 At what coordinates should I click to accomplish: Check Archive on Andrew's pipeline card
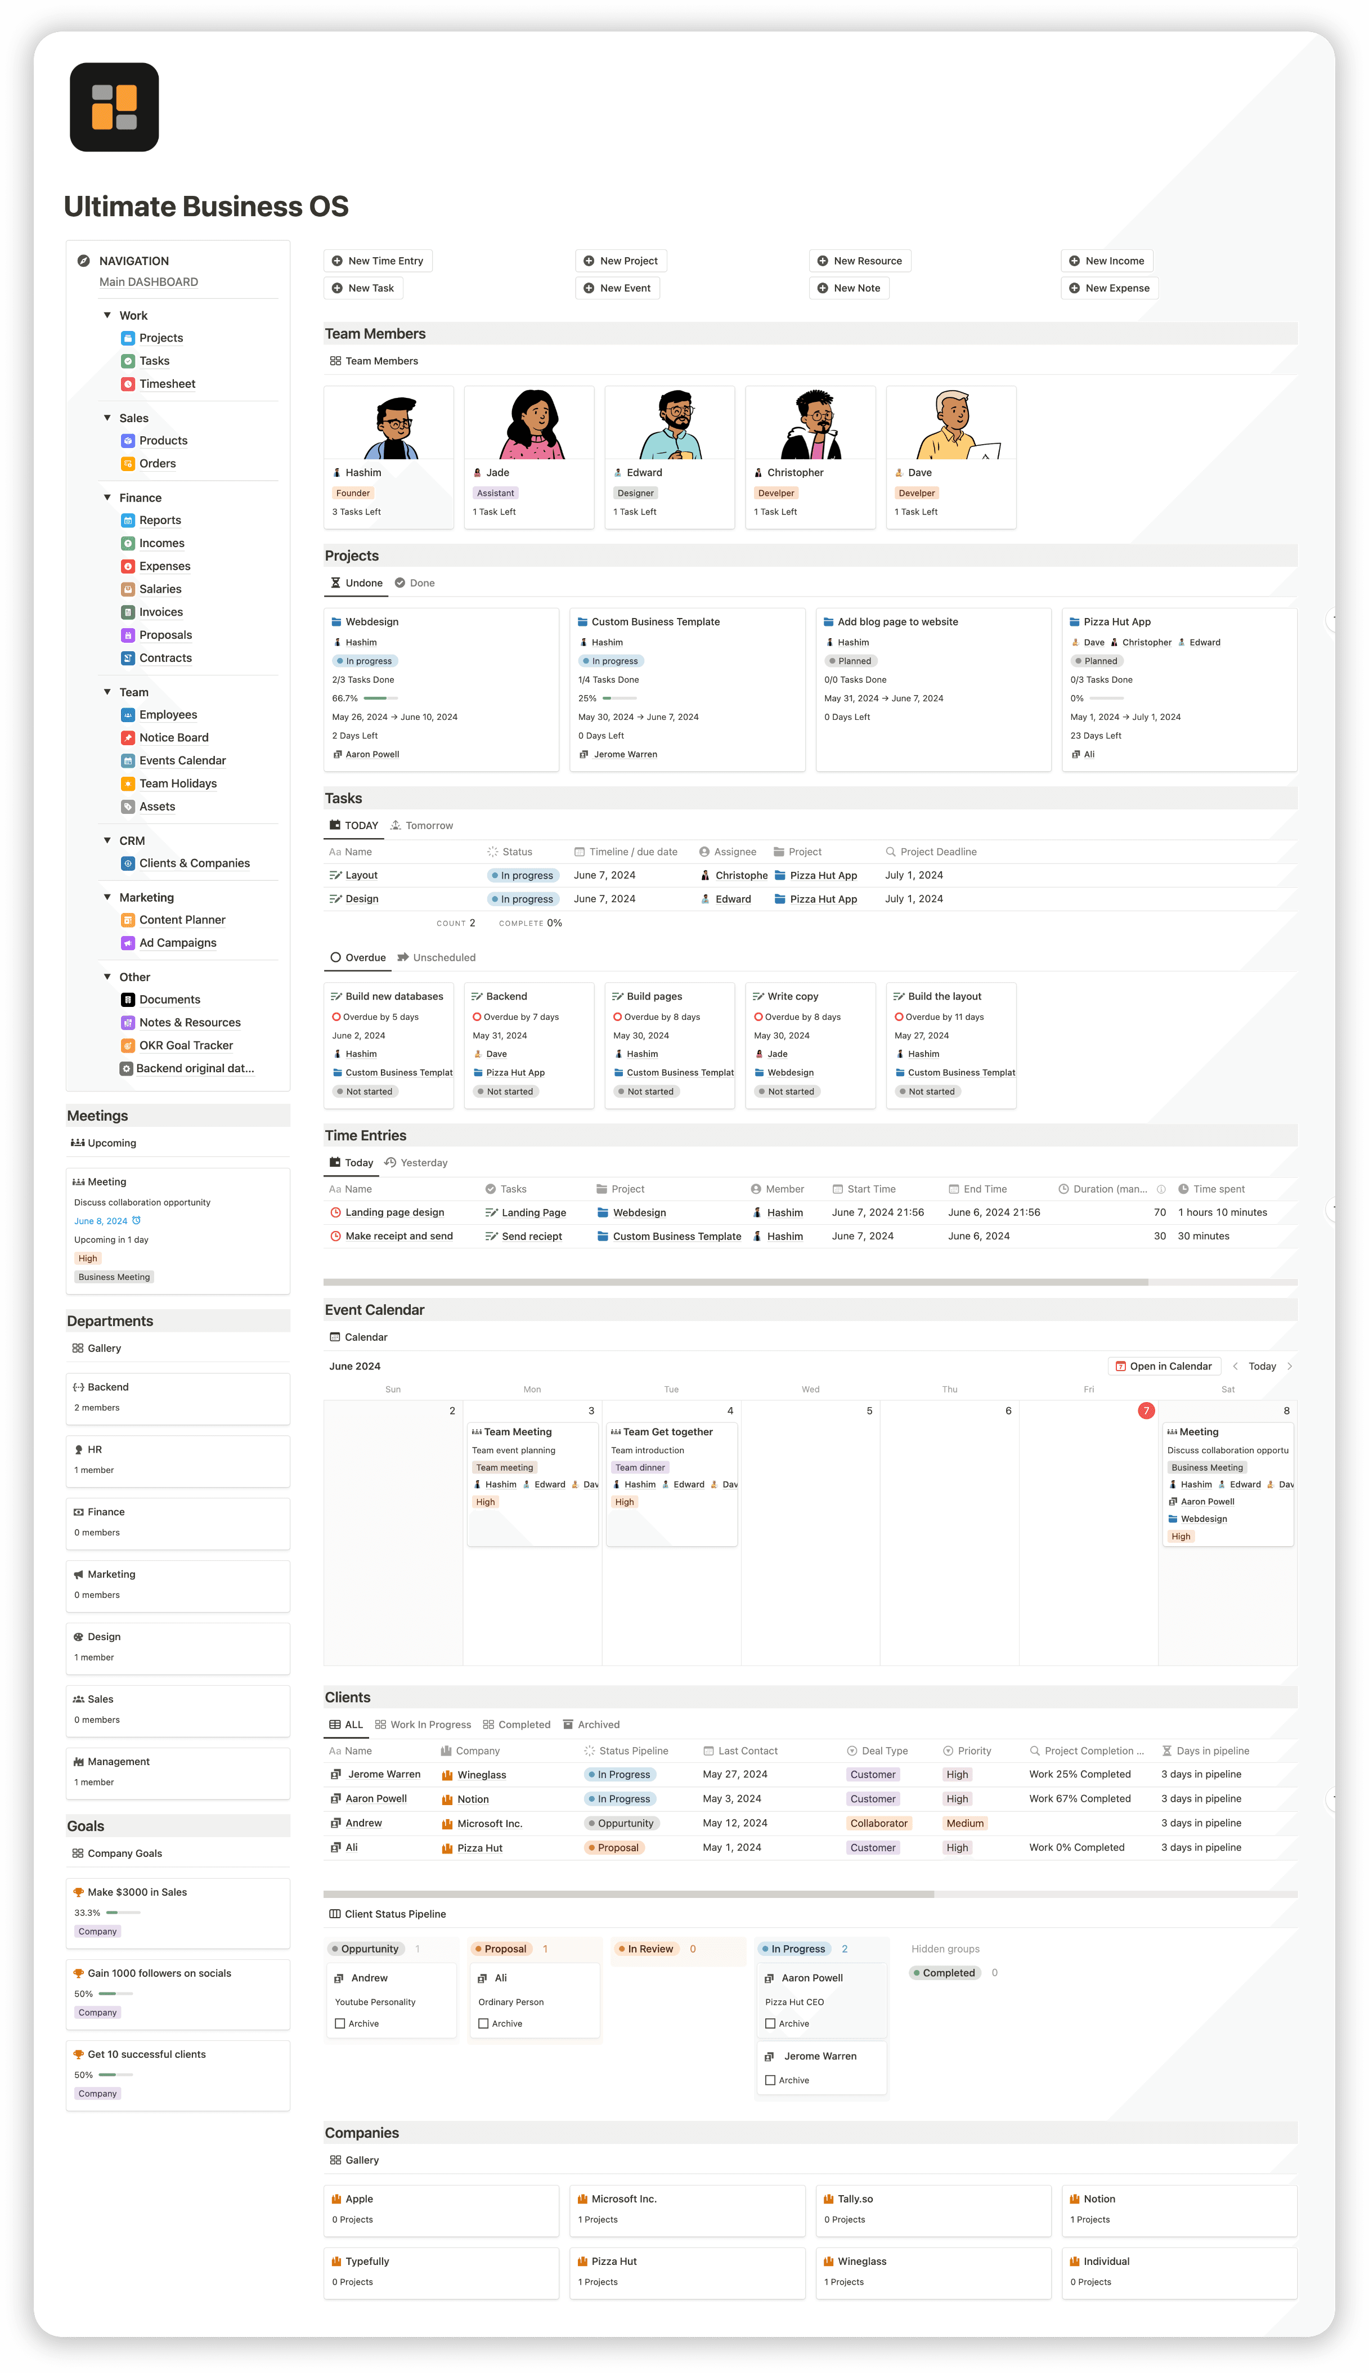[339, 2024]
